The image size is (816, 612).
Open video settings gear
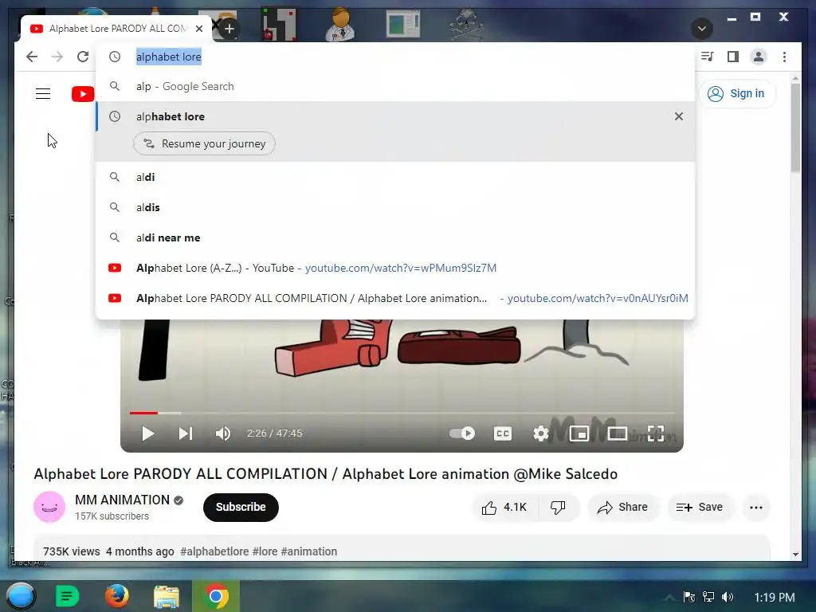(x=541, y=433)
